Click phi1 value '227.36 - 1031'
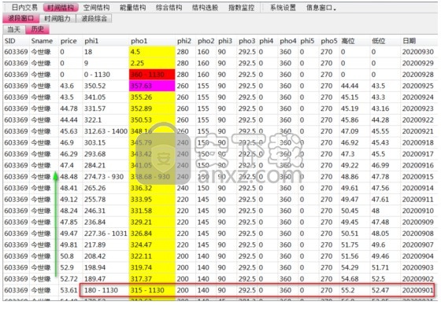The width and height of the screenshot is (441, 309). click(x=106, y=234)
